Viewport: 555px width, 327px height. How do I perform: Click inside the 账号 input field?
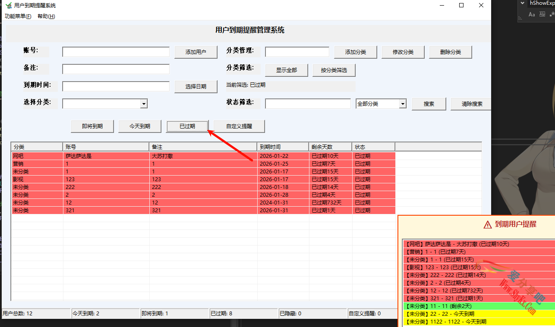coord(116,52)
